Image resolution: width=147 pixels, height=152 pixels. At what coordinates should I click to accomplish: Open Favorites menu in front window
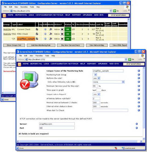tap(39, 56)
